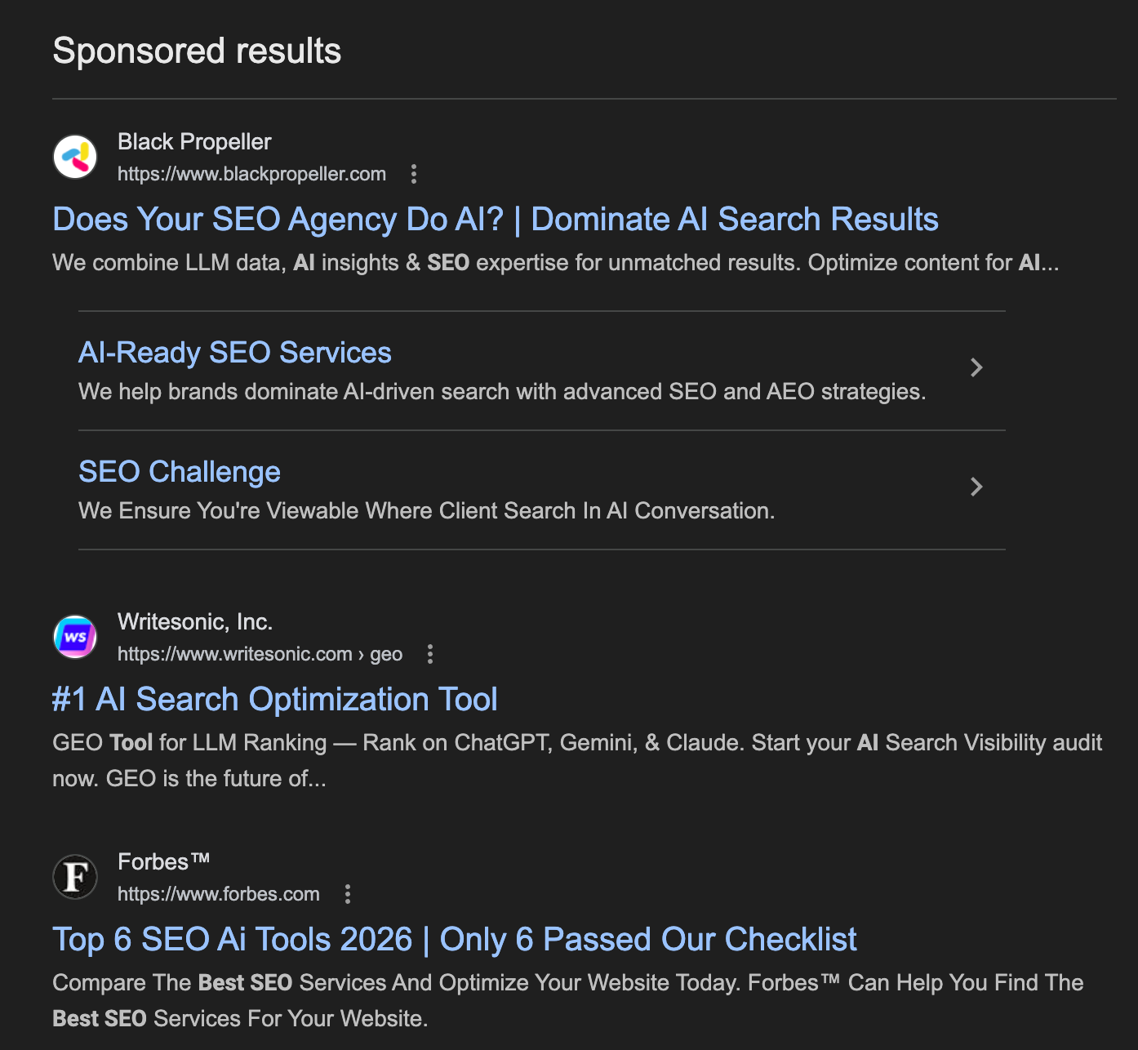Select the SEO Challenge sitelink
The image size is (1138, 1050).
(179, 471)
